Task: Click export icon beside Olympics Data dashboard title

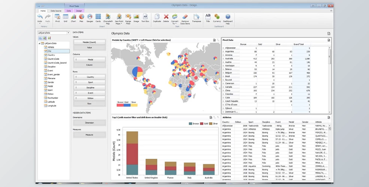Action: point(329,33)
